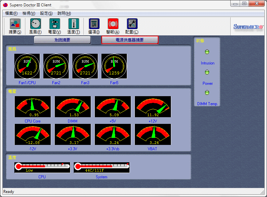Click the 選項(I) options toolbar icon
Image resolution: width=267 pixels, height=197 pixels.
(94, 24)
